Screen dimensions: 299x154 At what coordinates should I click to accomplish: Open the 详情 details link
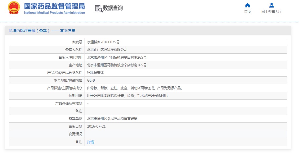pos(90,142)
